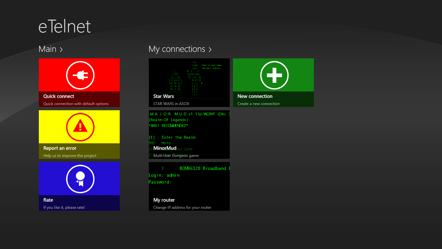Click 'Quick connection with default options' text
Viewport: 442px width, 249px height.
(x=76, y=104)
